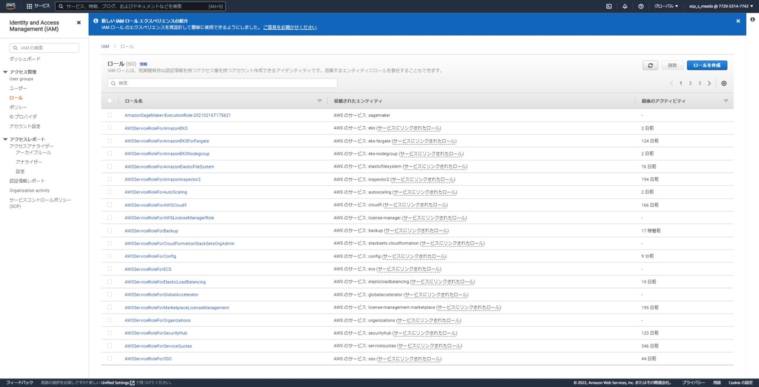Refresh the roles list

coord(650,65)
